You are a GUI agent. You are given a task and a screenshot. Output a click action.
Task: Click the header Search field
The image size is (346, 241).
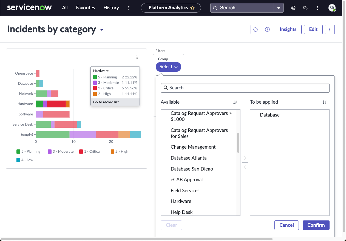tap(242, 8)
